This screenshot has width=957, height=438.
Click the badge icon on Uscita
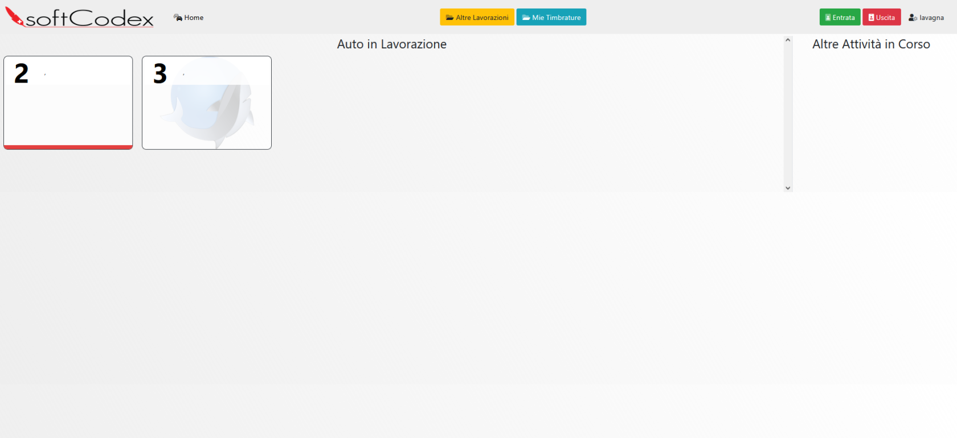point(871,18)
